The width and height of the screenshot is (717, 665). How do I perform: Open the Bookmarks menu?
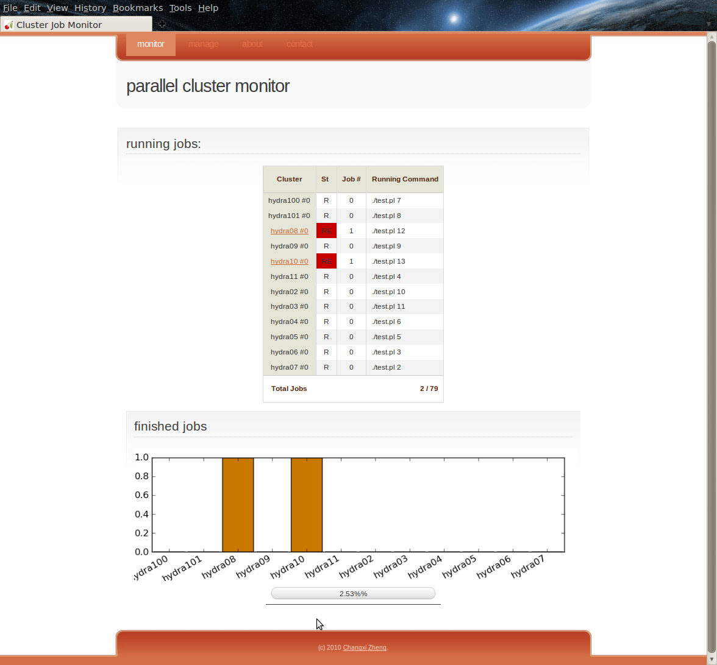138,8
